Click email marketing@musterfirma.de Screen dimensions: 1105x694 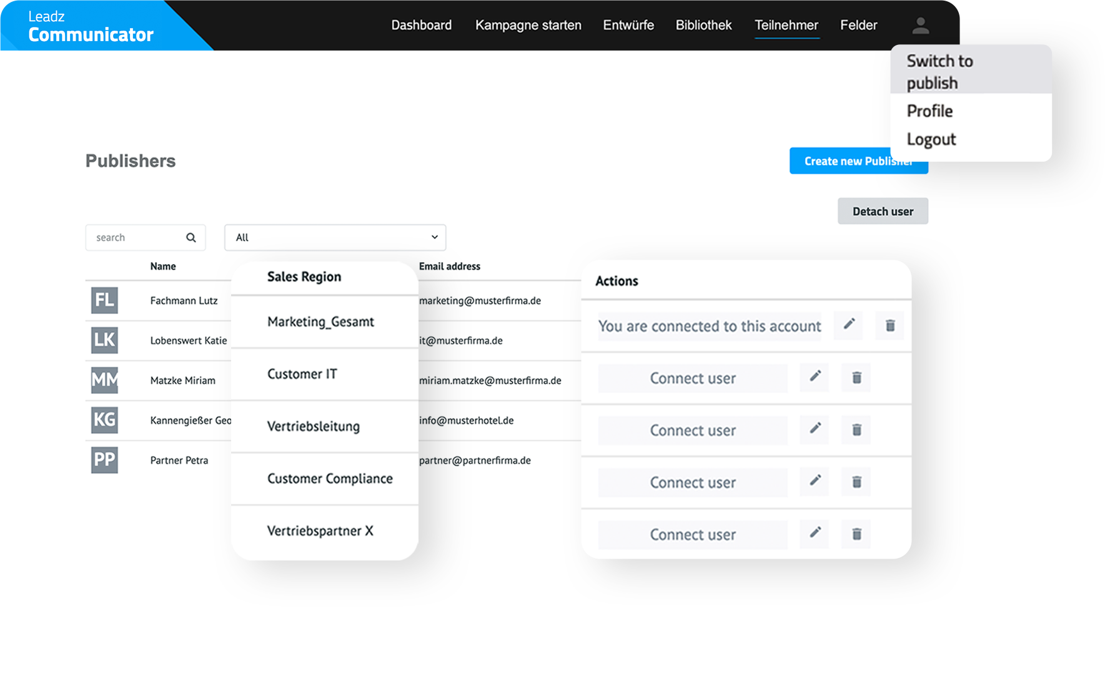pyautogui.click(x=480, y=301)
